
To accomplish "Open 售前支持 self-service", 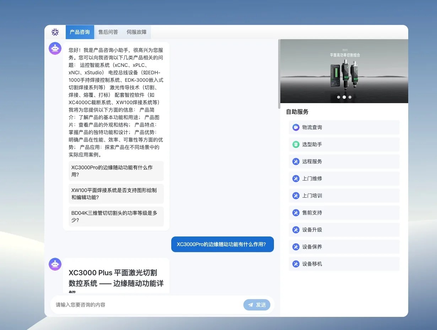I will 344,213.
